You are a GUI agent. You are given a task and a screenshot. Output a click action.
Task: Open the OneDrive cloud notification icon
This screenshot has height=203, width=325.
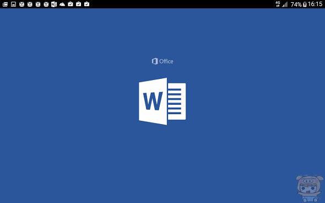coord(62,4)
